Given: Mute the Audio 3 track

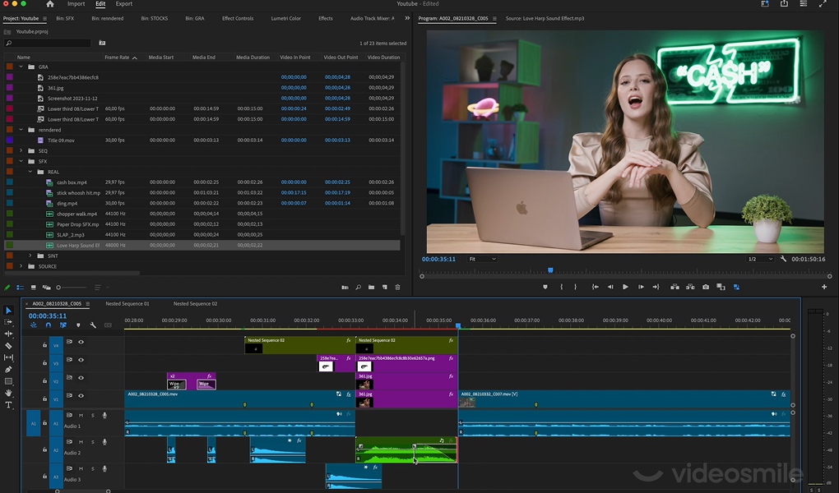Looking at the screenshot, I should 81,469.
